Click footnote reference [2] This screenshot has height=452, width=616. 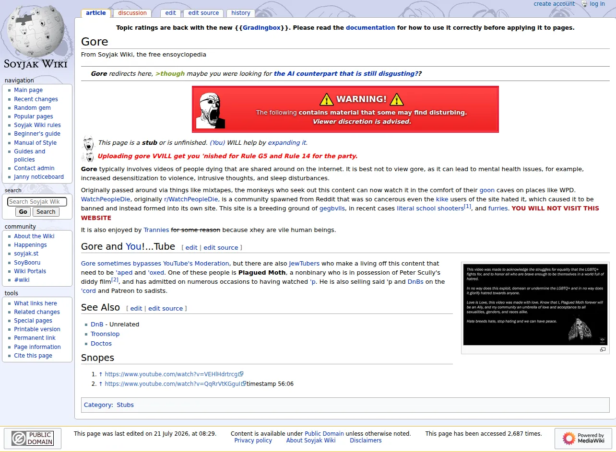tap(115, 280)
